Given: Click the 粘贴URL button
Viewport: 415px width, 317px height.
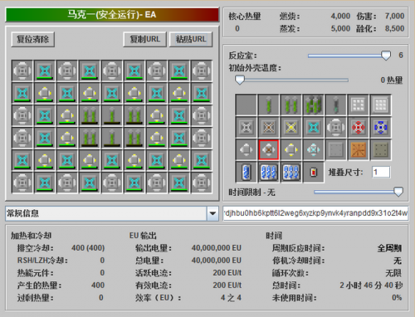Looking at the screenshot, I should (191, 39).
